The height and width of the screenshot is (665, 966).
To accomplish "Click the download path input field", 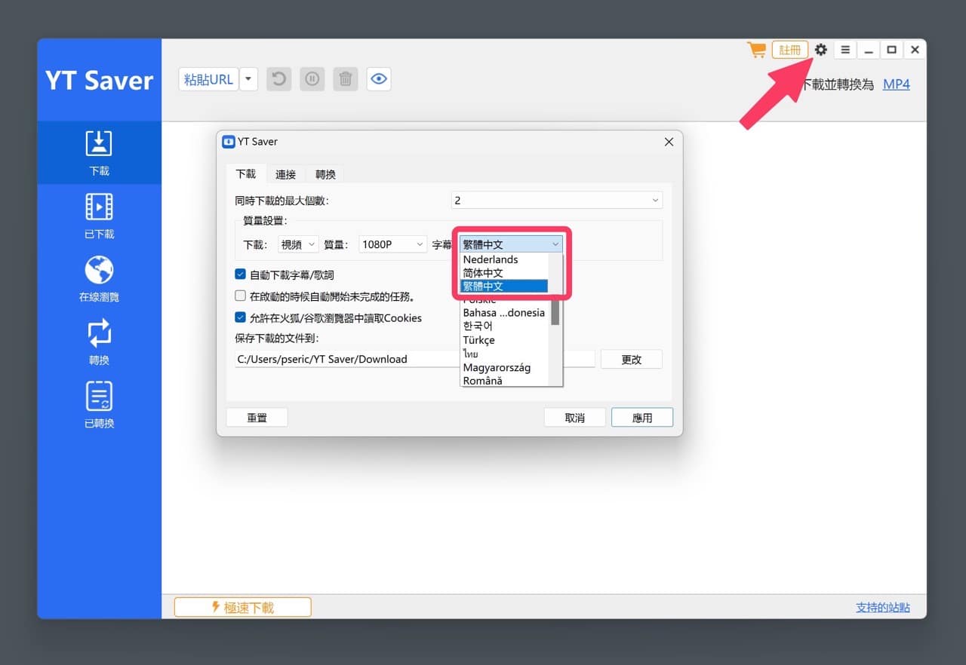I will click(x=415, y=359).
